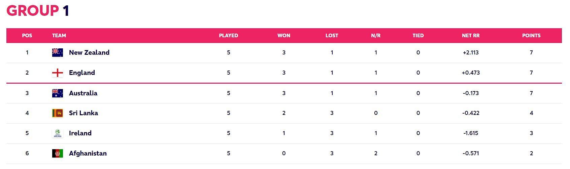Click the N/R column header
This screenshot has height=169, width=570.
[375, 35]
